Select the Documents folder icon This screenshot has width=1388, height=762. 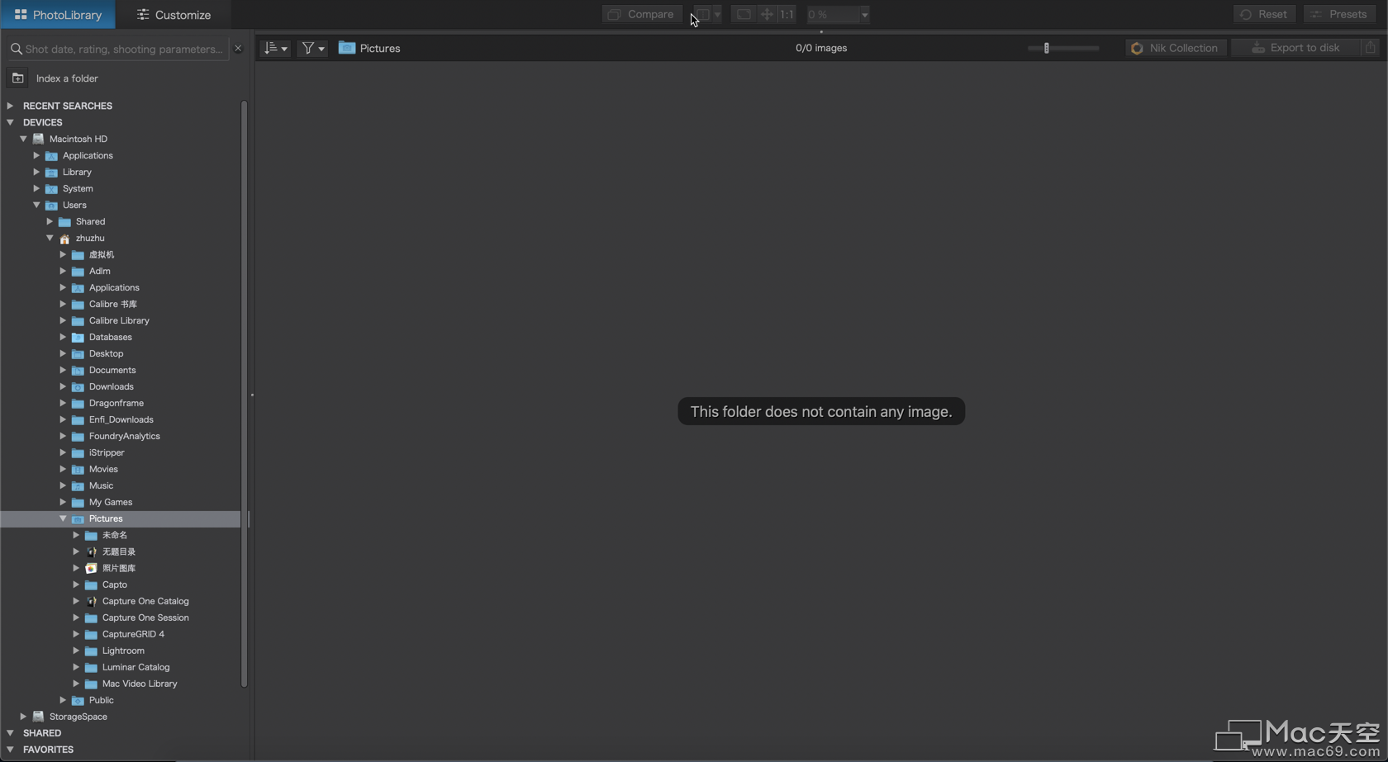(78, 370)
